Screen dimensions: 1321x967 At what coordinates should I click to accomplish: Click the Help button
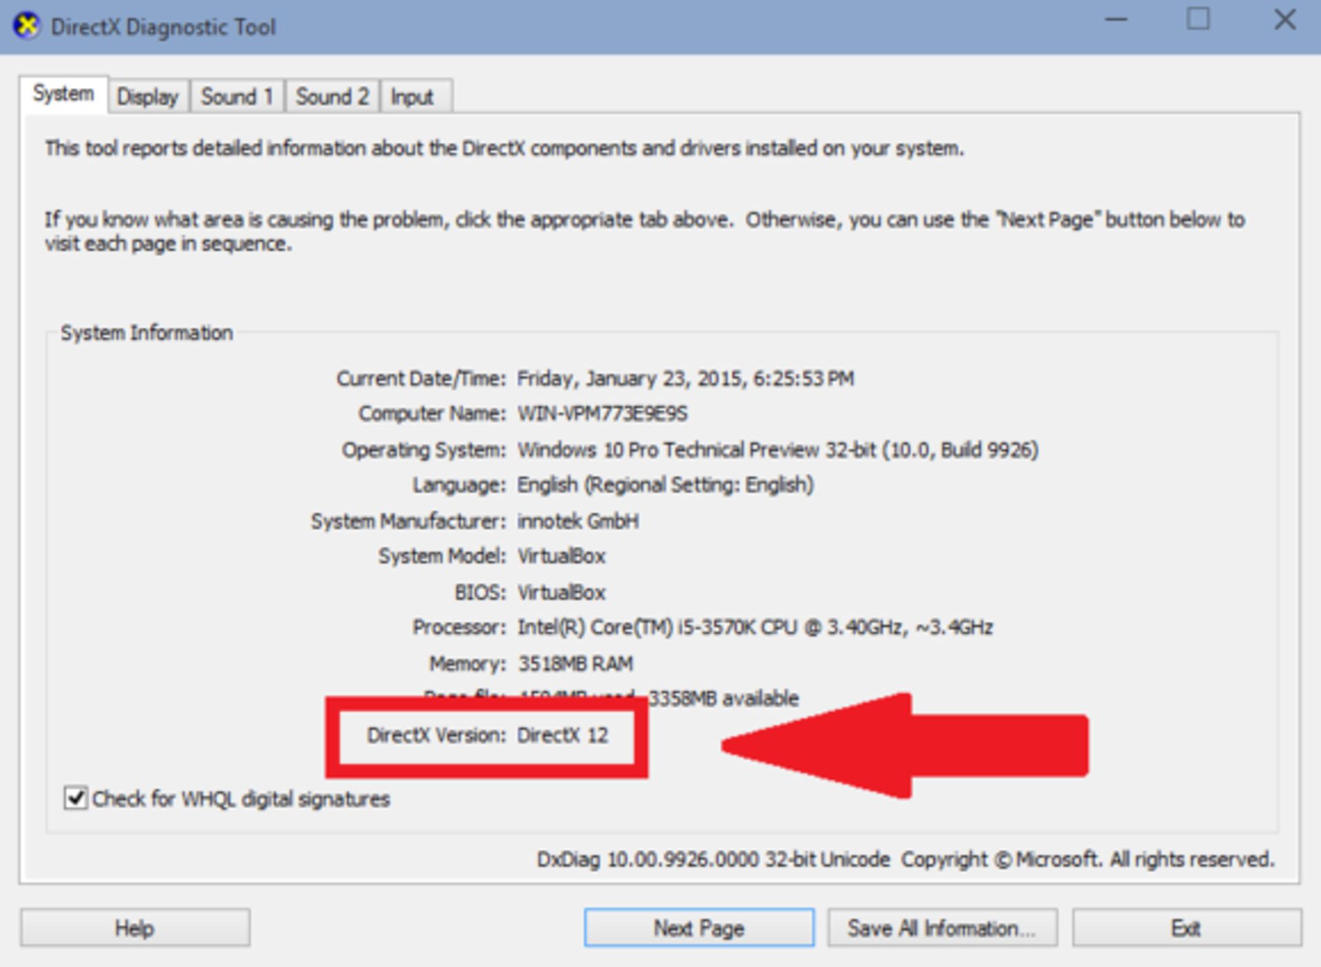pyautogui.click(x=135, y=928)
